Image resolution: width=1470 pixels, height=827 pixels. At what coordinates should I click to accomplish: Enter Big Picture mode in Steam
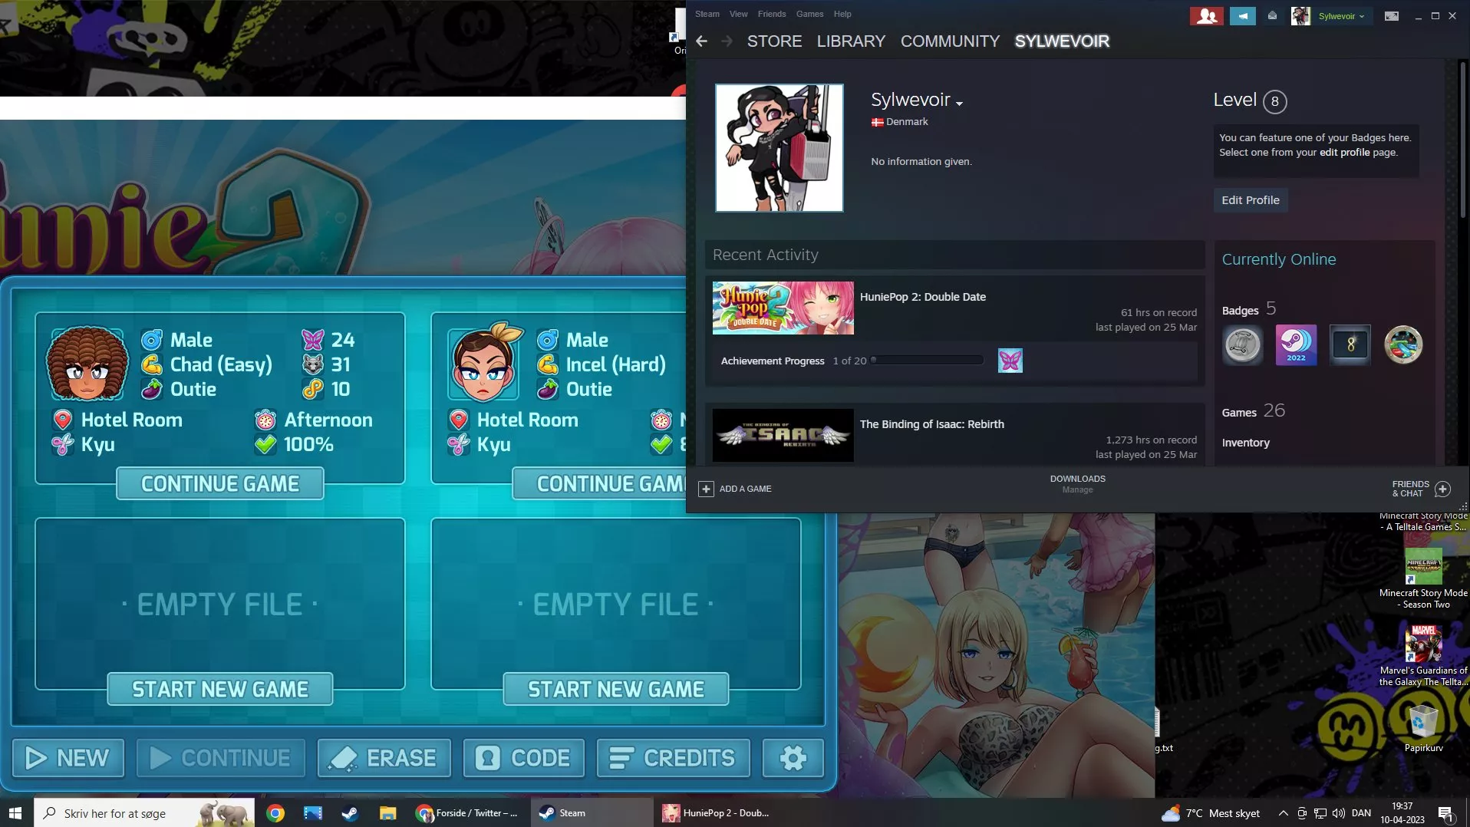pyautogui.click(x=1392, y=16)
